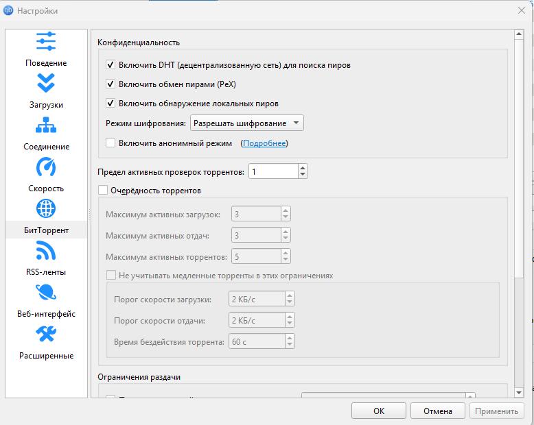Open the Поведение settings section icon

point(46,42)
